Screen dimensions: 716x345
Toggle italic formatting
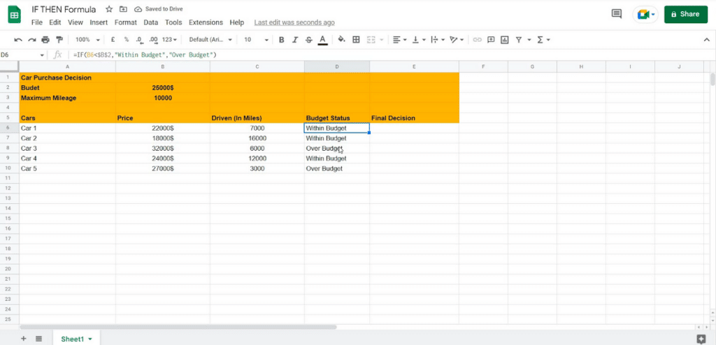[x=295, y=40]
